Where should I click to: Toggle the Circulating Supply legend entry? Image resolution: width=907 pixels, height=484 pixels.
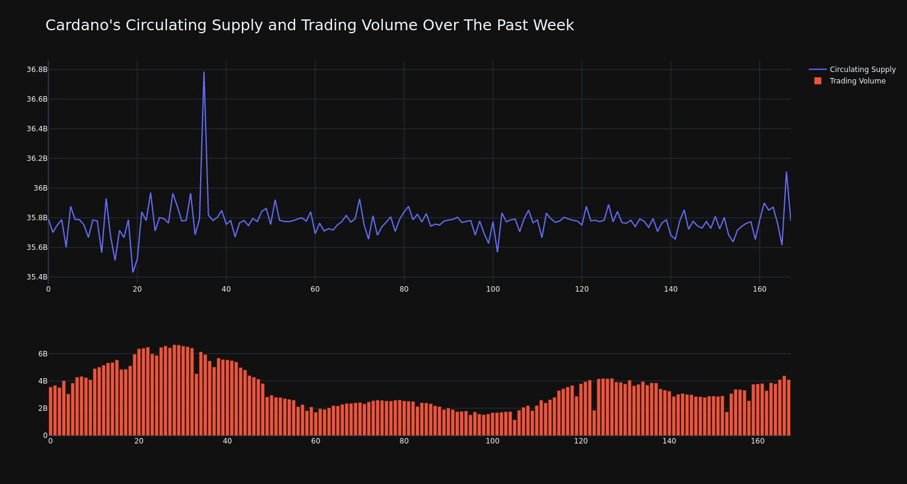pos(852,70)
